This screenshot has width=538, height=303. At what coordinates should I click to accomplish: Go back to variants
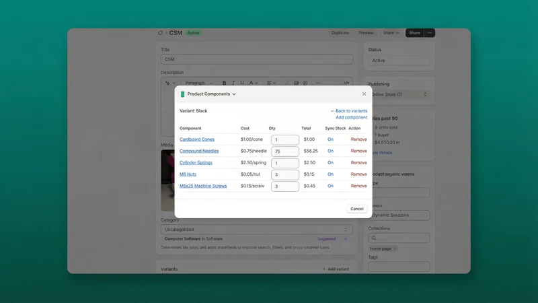349,110
